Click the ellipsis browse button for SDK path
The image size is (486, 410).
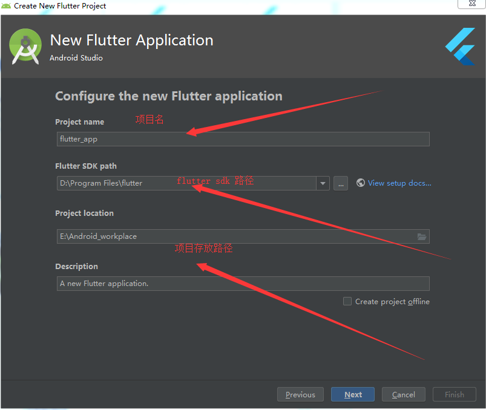(x=340, y=183)
